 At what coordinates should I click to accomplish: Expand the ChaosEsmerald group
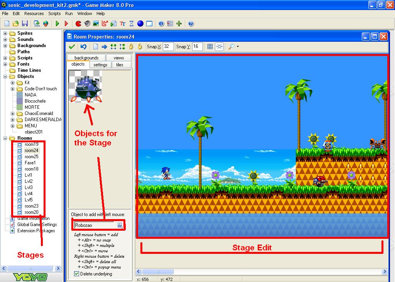pyautogui.click(x=12, y=113)
